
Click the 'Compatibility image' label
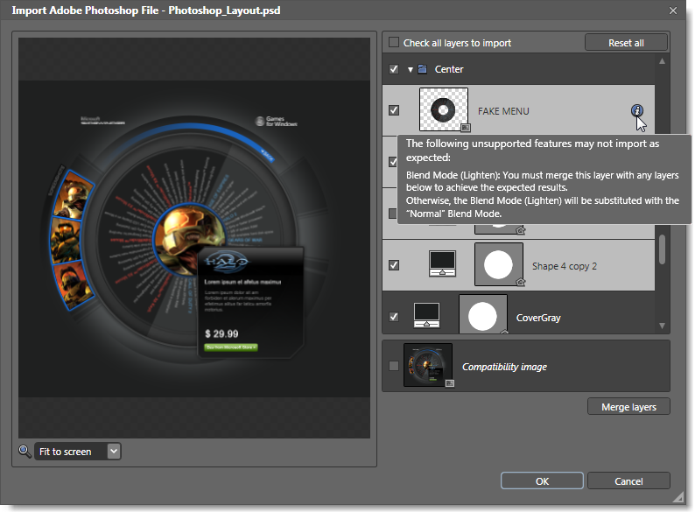tap(504, 367)
